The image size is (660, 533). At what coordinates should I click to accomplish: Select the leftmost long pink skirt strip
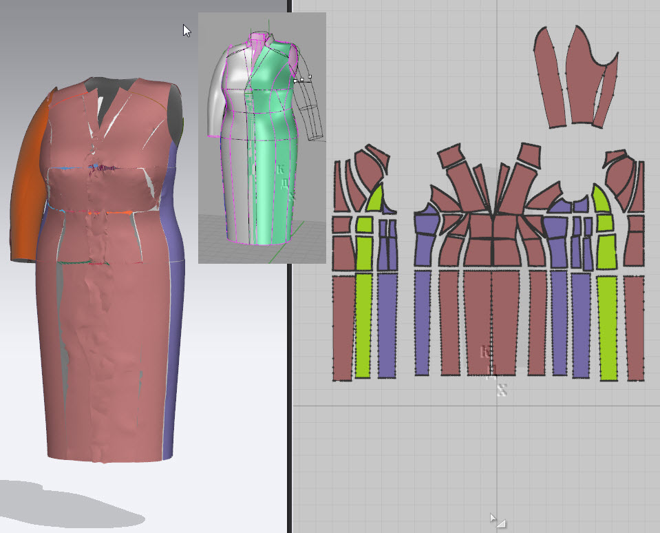pos(342,327)
